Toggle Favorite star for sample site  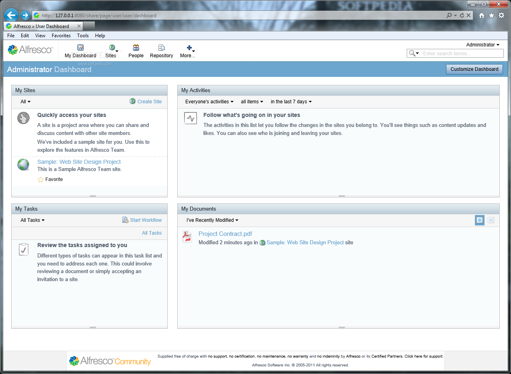click(x=41, y=179)
